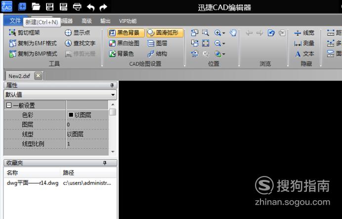Click the zoom out magnifier icon
Screen dimensions: 342x219
pos(217,43)
